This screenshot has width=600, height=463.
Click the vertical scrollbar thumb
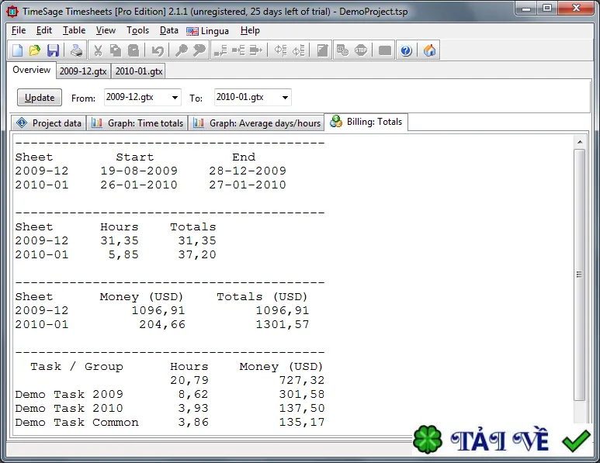pos(579,275)
